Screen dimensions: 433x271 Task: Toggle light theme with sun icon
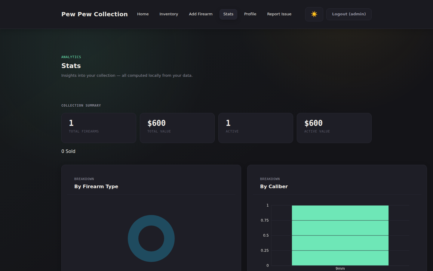[x=314, y=14]
